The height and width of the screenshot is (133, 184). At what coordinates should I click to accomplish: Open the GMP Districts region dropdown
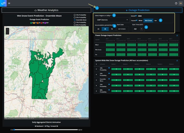112,20
